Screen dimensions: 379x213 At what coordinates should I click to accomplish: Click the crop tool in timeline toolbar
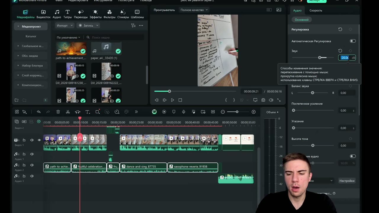(97, 112)
